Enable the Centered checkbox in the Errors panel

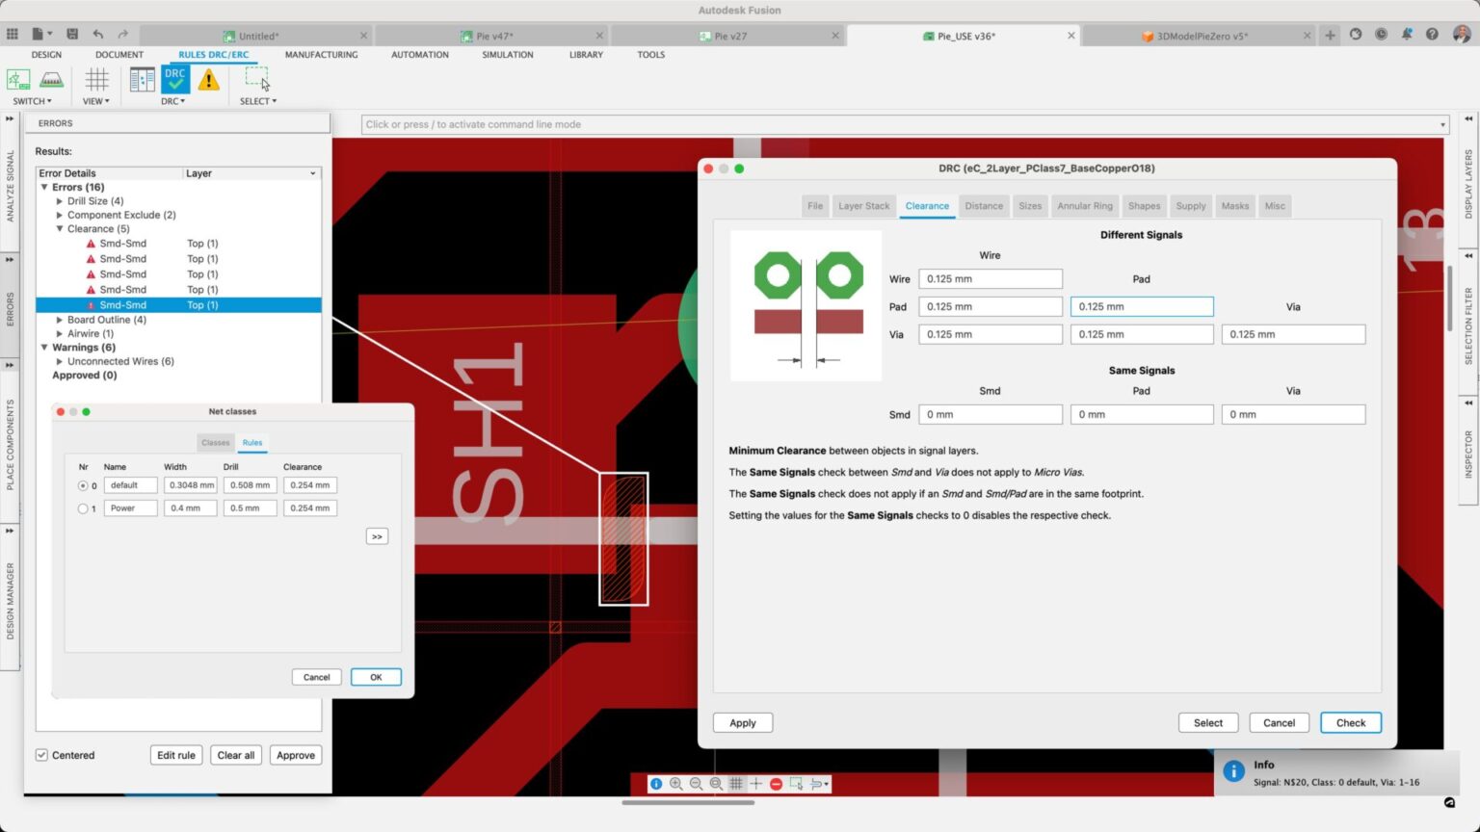pos(40,755)
